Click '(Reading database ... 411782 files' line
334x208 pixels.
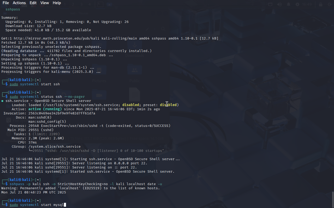[x=76, y=51]
